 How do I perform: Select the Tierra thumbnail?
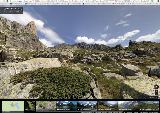tap(30, 106)
